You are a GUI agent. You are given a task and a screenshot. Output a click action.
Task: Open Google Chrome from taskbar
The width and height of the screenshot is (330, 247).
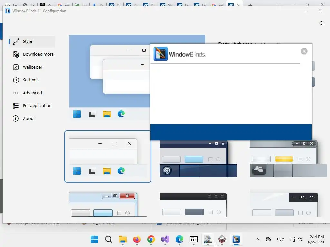pos(151,239)
